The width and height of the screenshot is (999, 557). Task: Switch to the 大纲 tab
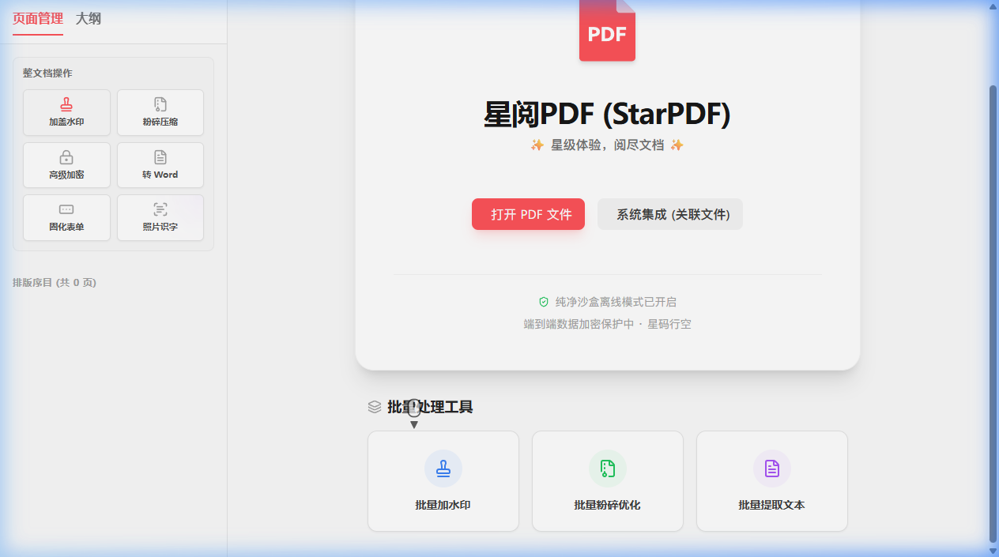click(x=89, y=18)
